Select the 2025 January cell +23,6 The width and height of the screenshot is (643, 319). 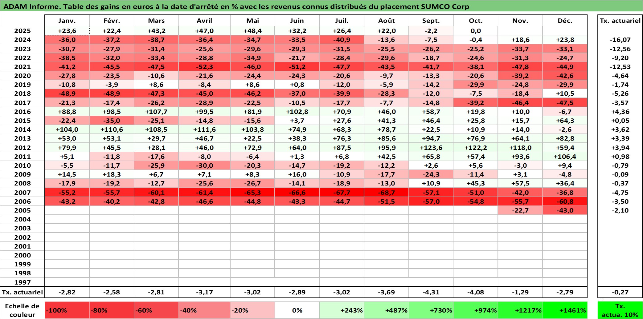(67, 31)
